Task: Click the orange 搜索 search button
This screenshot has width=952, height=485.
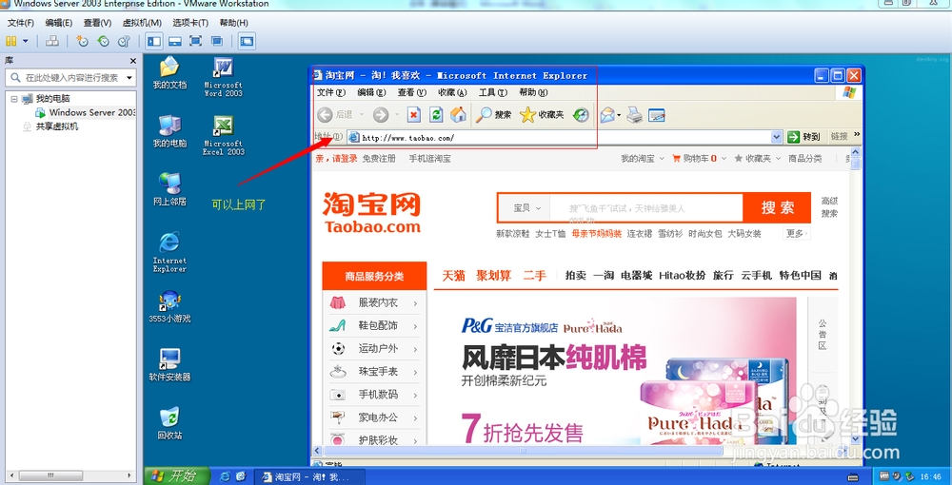Action: click(777, 208)
